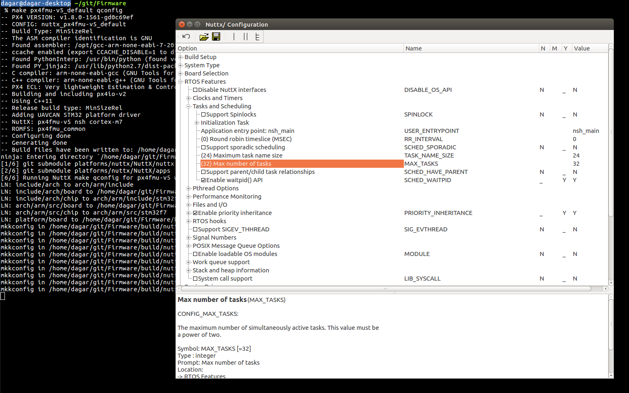Expand Pthread Options in the tree
Viewport: 629px width, 393px height.
click(188, 188)
